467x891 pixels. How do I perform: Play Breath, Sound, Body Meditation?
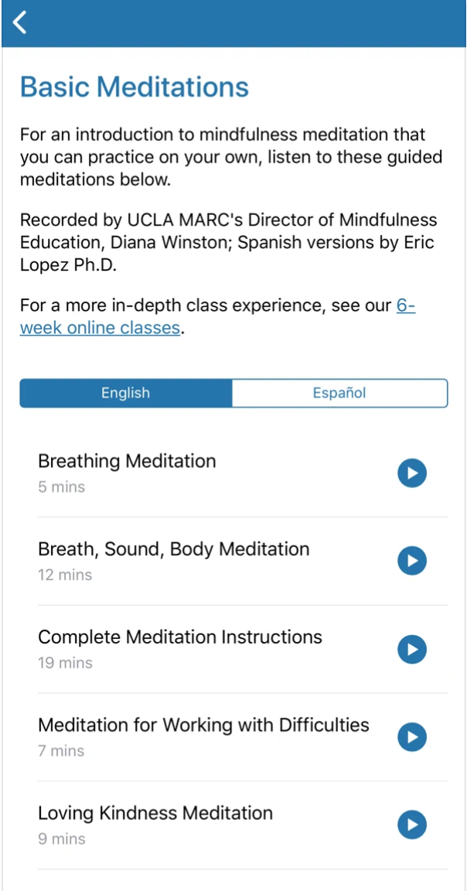coord(412,561)
